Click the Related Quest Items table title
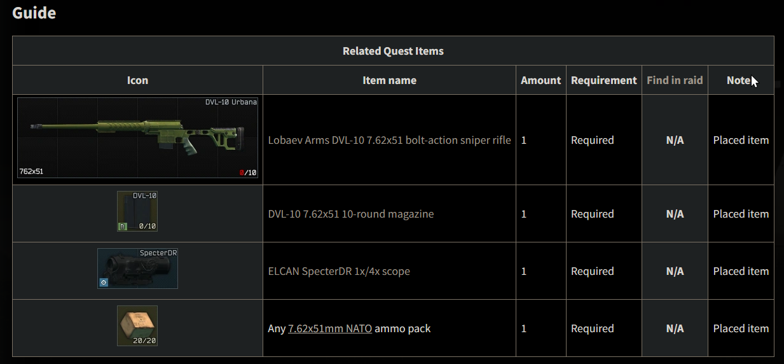This screenshot has height=364, width=784. [393, 51]
